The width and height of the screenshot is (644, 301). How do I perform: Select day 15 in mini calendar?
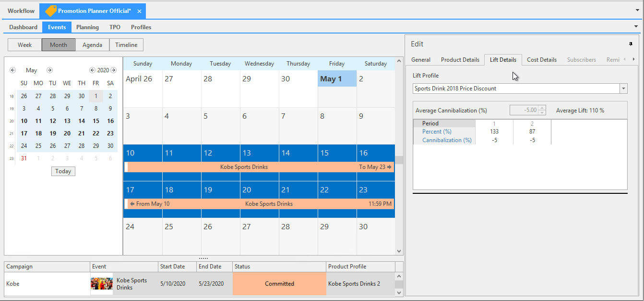point(96,121)
